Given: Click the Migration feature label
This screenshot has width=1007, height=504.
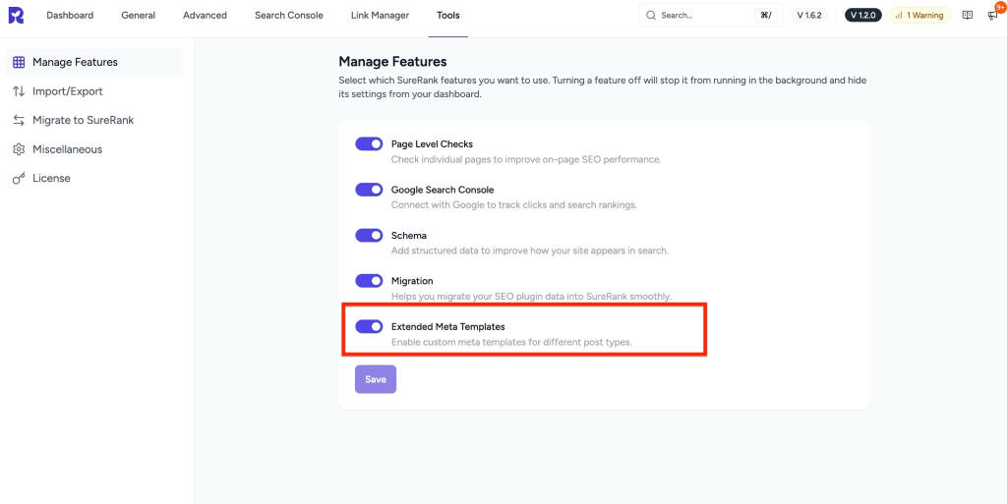Looking at the screenshot, I should click(x=412, y=281).
